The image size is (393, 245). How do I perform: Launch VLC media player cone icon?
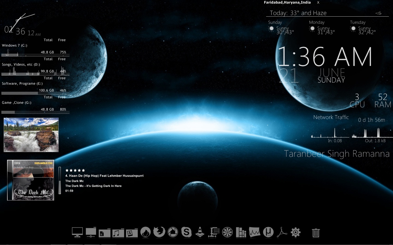[200, 232]
